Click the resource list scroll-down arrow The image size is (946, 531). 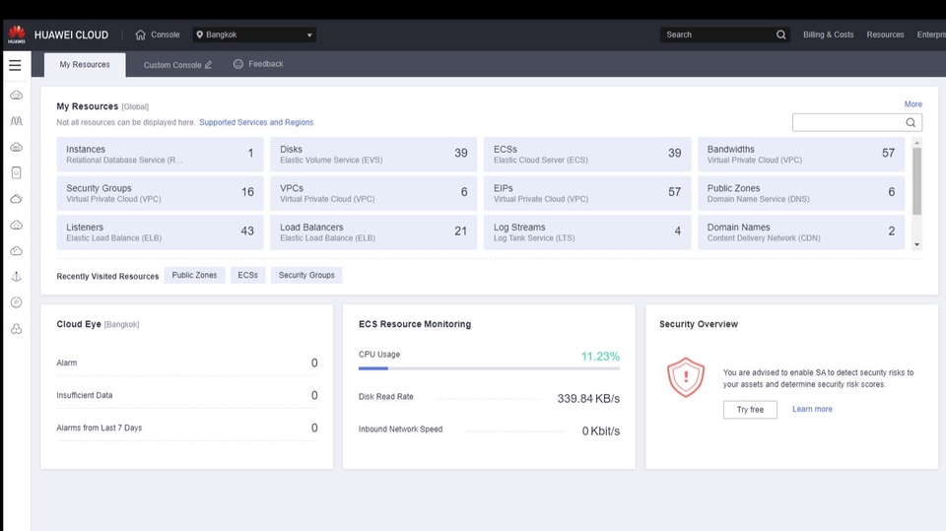[x=917, y=244]
